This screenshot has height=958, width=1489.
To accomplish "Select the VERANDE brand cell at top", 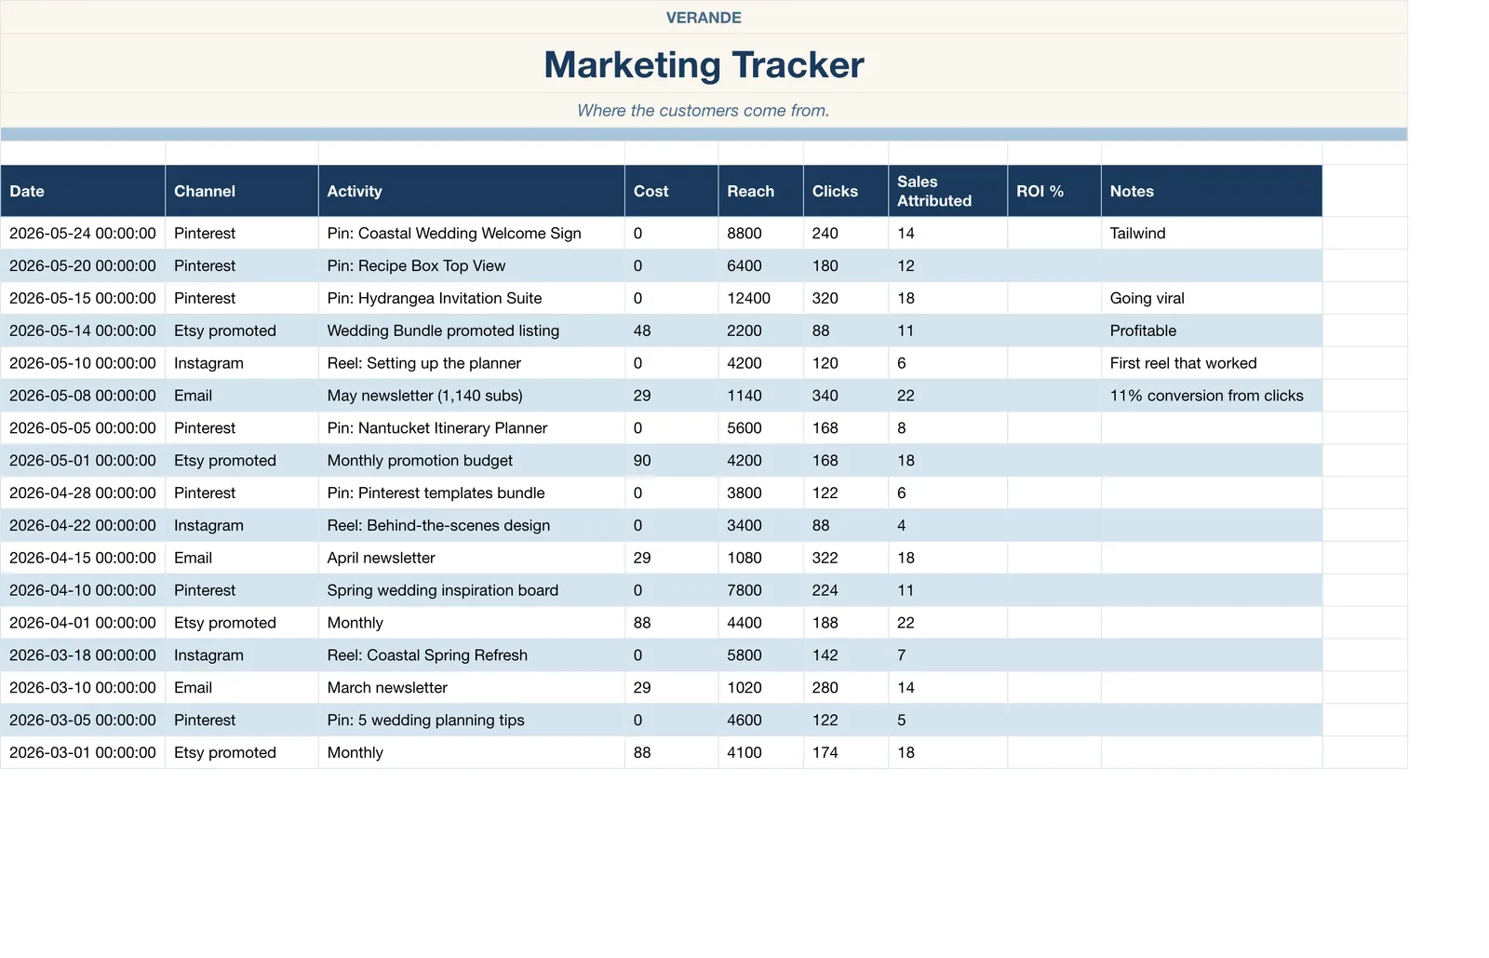I will pyautogui.click(x=704, y=18).
